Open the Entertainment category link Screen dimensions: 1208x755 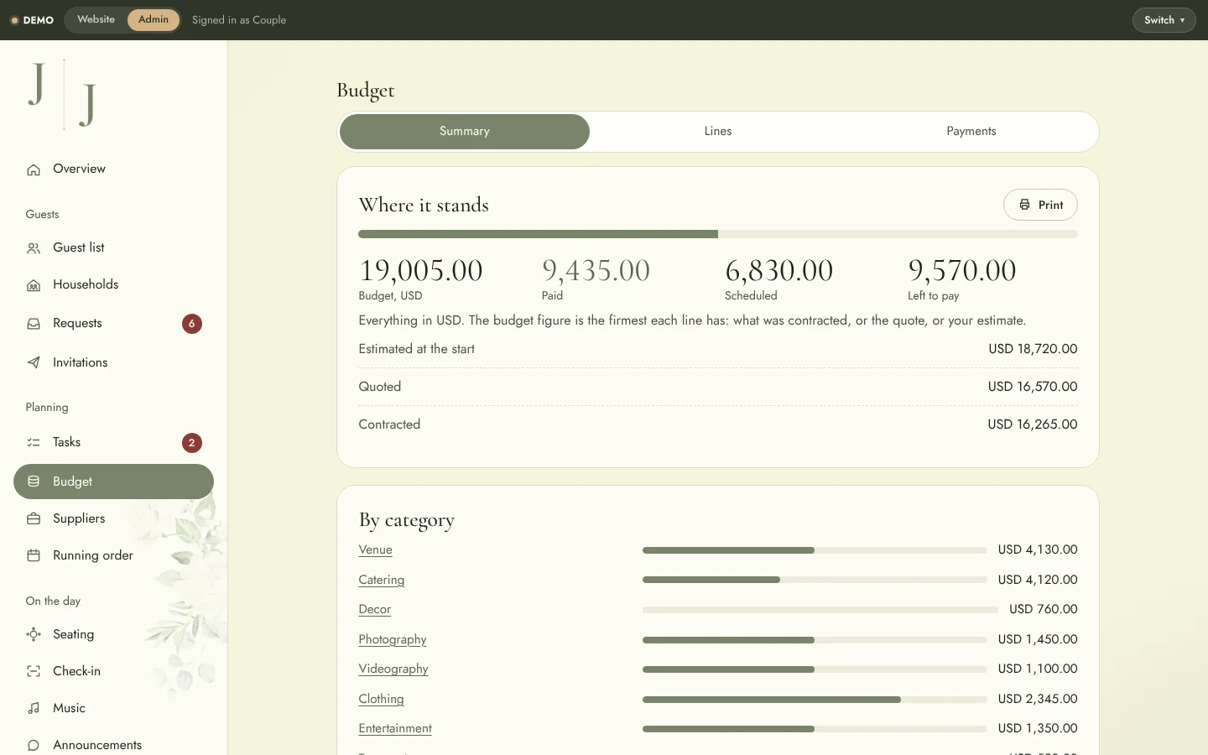tap(395, 729)
